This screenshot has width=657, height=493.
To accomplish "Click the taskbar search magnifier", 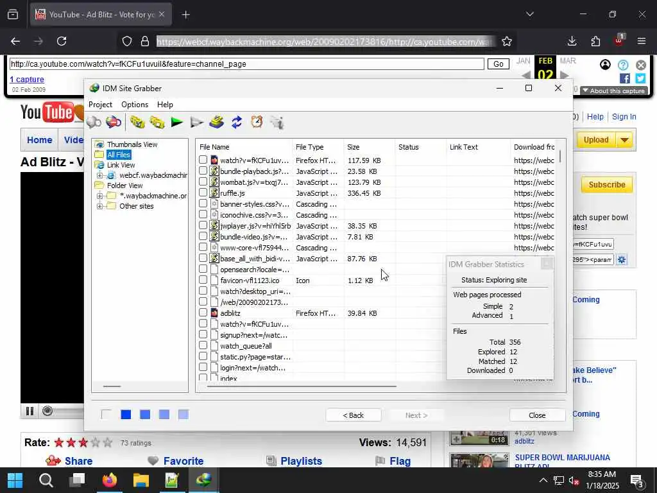I will point(46,480).
